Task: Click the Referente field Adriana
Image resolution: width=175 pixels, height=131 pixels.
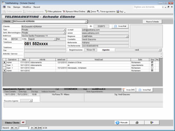Action: coord(105,43)
